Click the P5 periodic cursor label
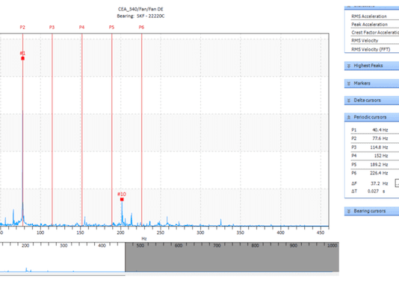Screen dimensions: 399x287 [111, 27]
